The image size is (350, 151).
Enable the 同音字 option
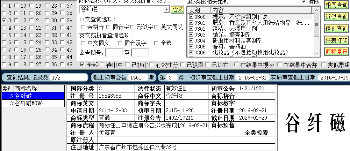(x=108, y=27)
